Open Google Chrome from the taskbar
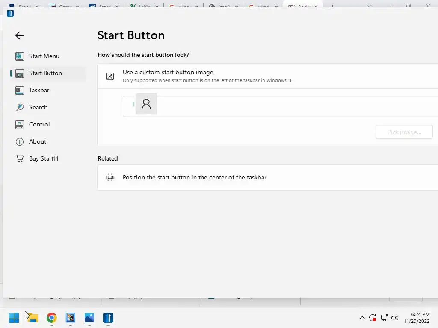Image resolution: width=438 pixels, height=328 pixels. (52, 318)
